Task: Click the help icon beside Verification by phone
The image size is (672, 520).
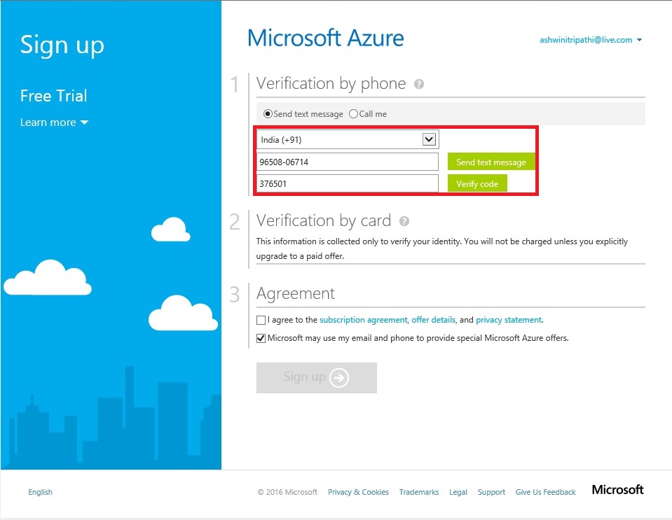Action: [x=420, y=83]
